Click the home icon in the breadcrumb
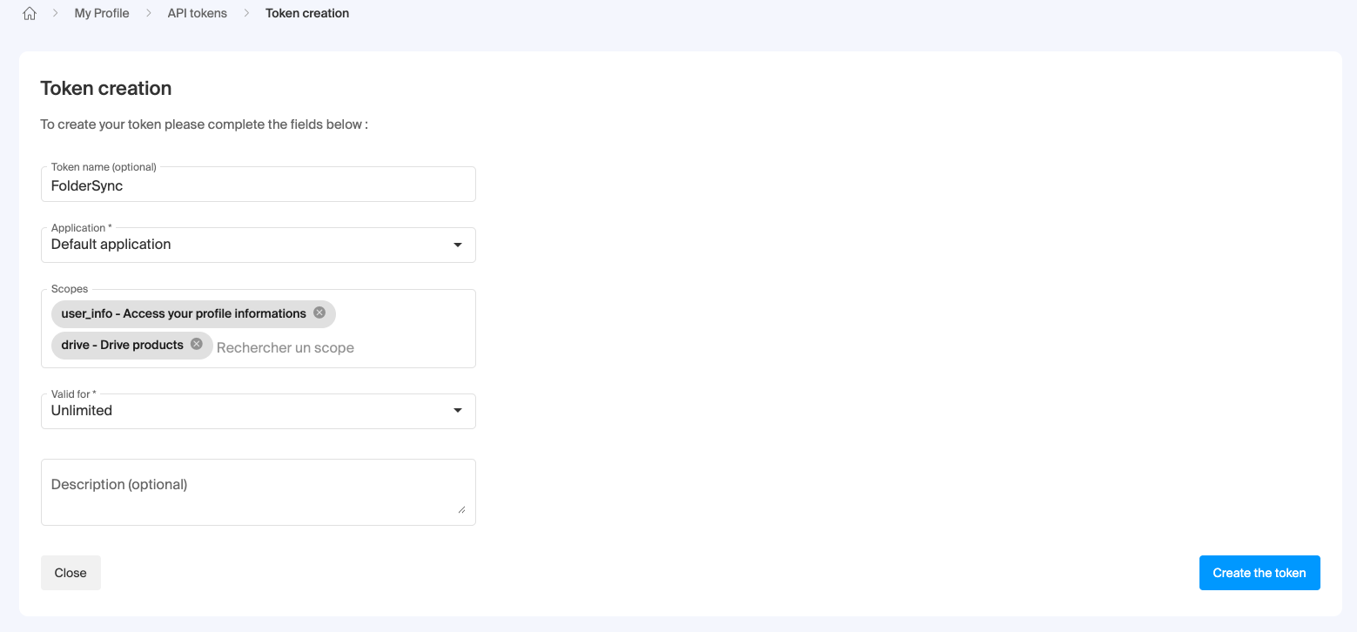This screenshot has width=1357, height=632. pyautogui.click(x=29, y=13)
